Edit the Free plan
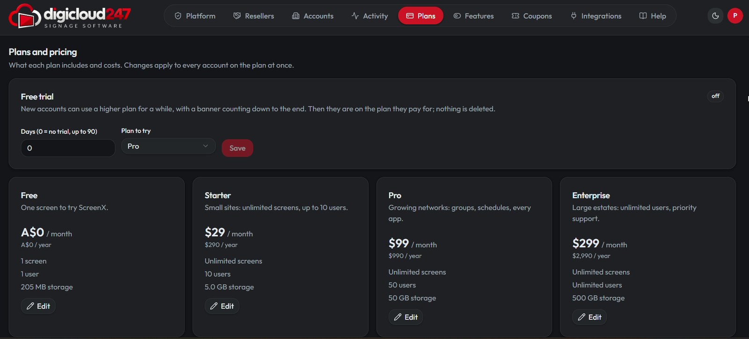This screenshot has width=749, height=339. [38, 306]
